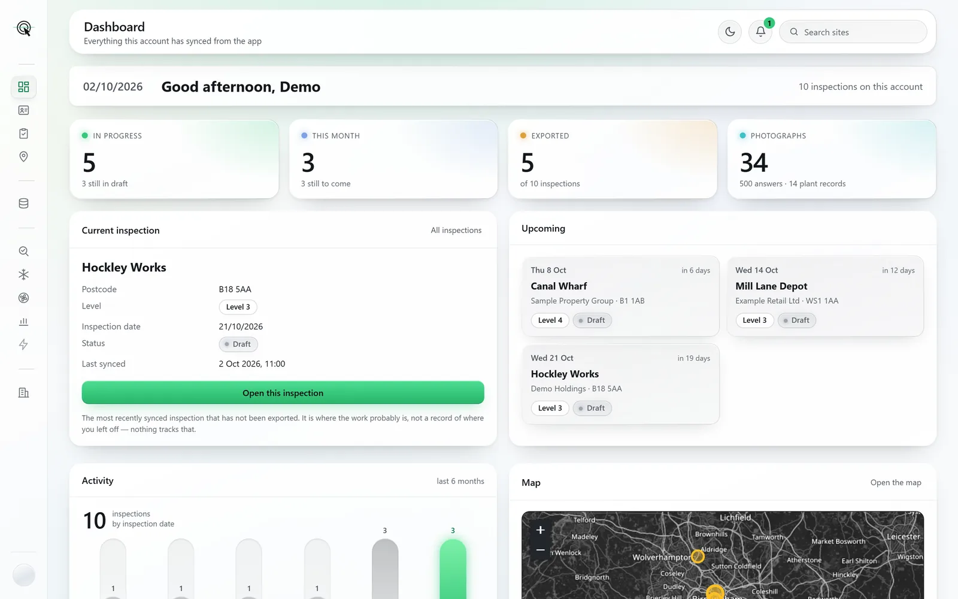Click the gray activity bar labeled 3
This screenshot has width=958, height=599.
pos(385,569)
